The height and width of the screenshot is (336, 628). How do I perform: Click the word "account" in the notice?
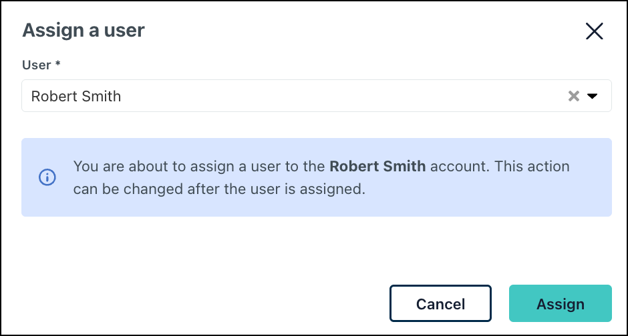click(x=458, y=166)
